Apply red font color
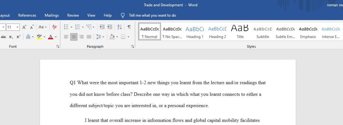Viewport: 343px width, 125px height. [51, 37]
